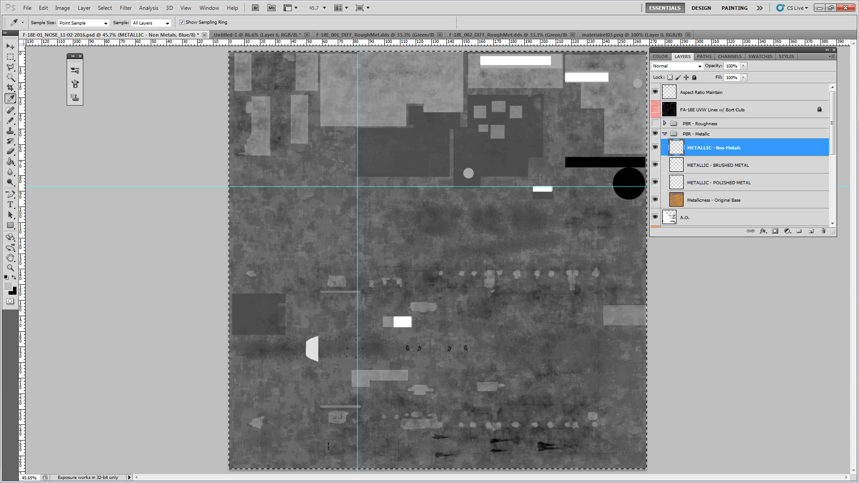Click the foreground color swatch
Image resolution: width=859 pixels, height=483 pixels.
pos(8,287)
